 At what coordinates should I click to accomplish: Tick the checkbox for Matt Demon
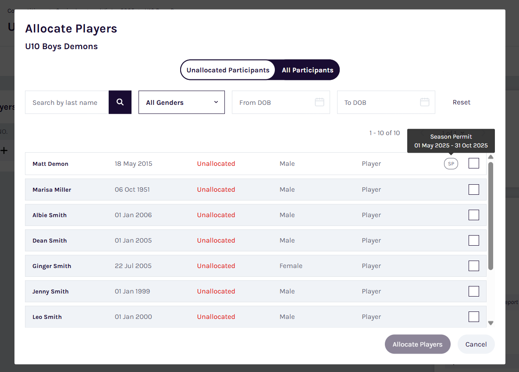(x=474, y=163)
